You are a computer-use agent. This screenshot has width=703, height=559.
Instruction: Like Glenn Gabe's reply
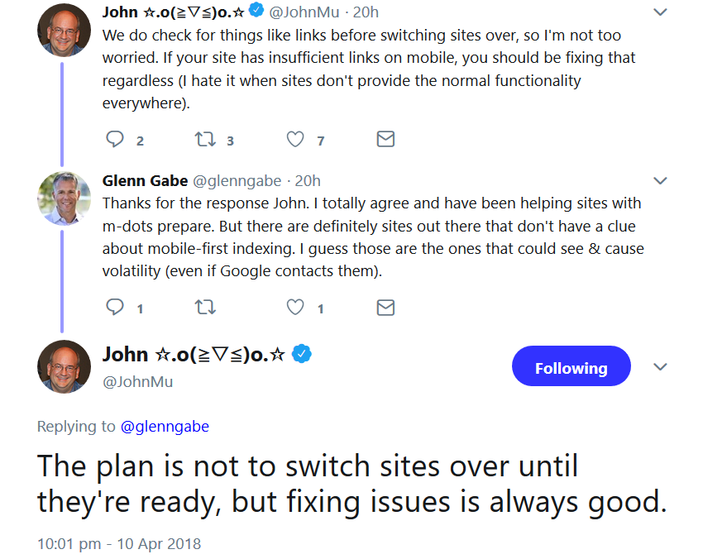(294, 307)
